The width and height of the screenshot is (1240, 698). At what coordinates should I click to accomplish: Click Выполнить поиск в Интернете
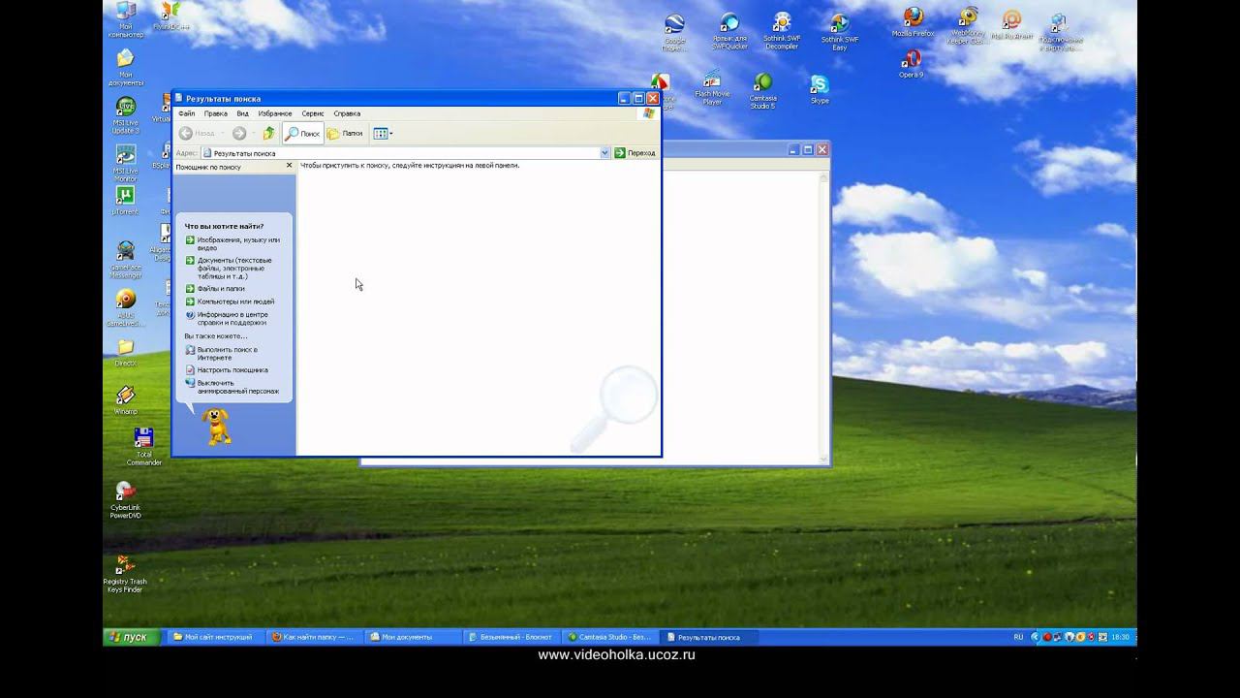[x=222, y=353]
